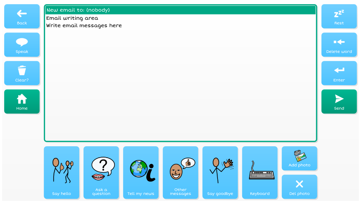Open the on-screen Keyboard
This screenshot has height=203, width=361.
[260, 173]
